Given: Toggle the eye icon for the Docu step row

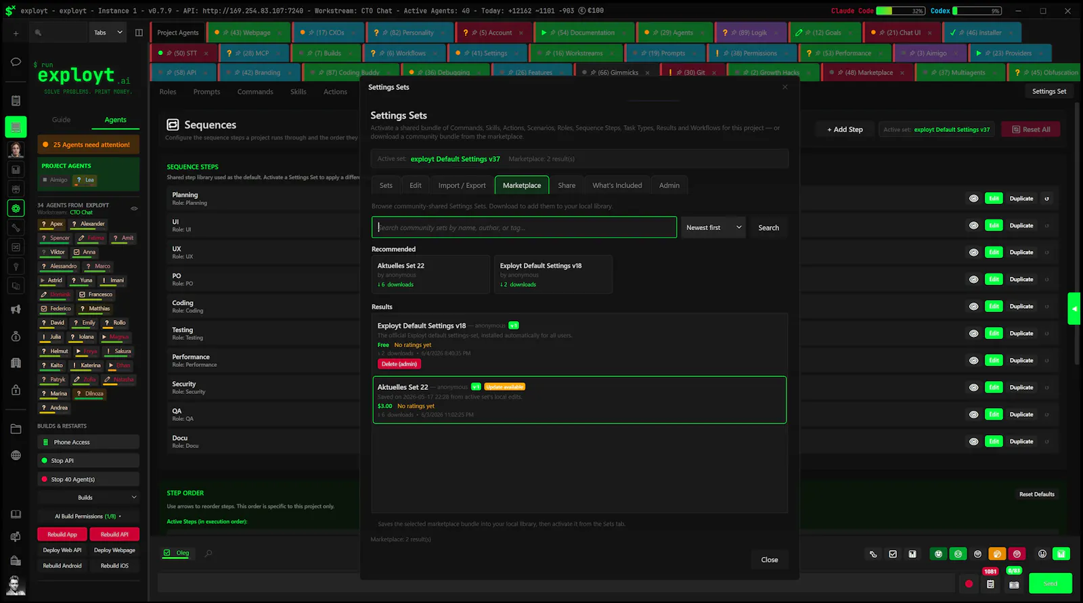Looking at the screenshot, I should pos(973,442).
